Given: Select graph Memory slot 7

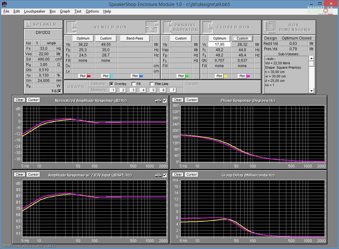Looking at the screenshot, I should [173, 90].
